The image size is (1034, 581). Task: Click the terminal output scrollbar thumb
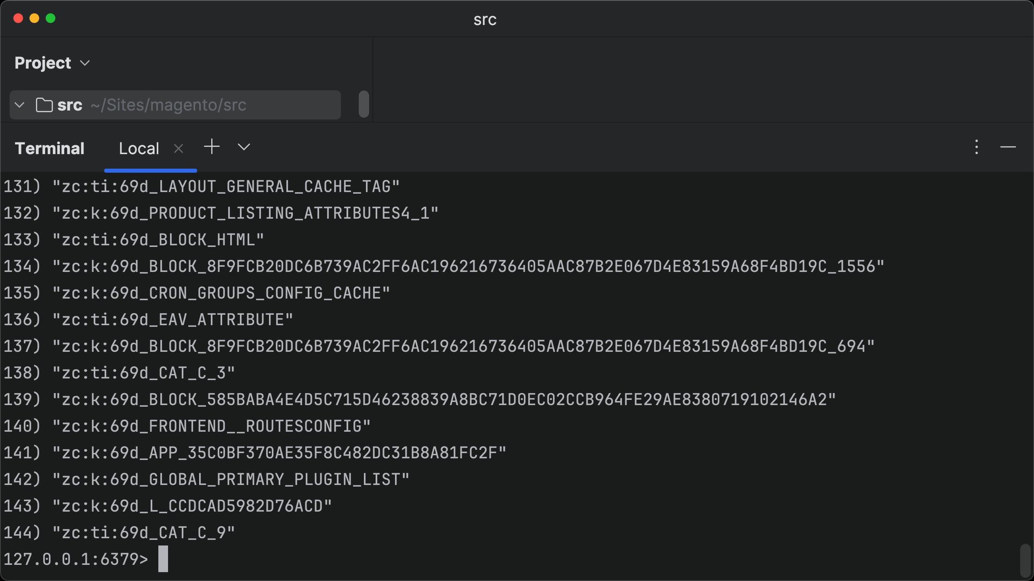(1025, 561)
